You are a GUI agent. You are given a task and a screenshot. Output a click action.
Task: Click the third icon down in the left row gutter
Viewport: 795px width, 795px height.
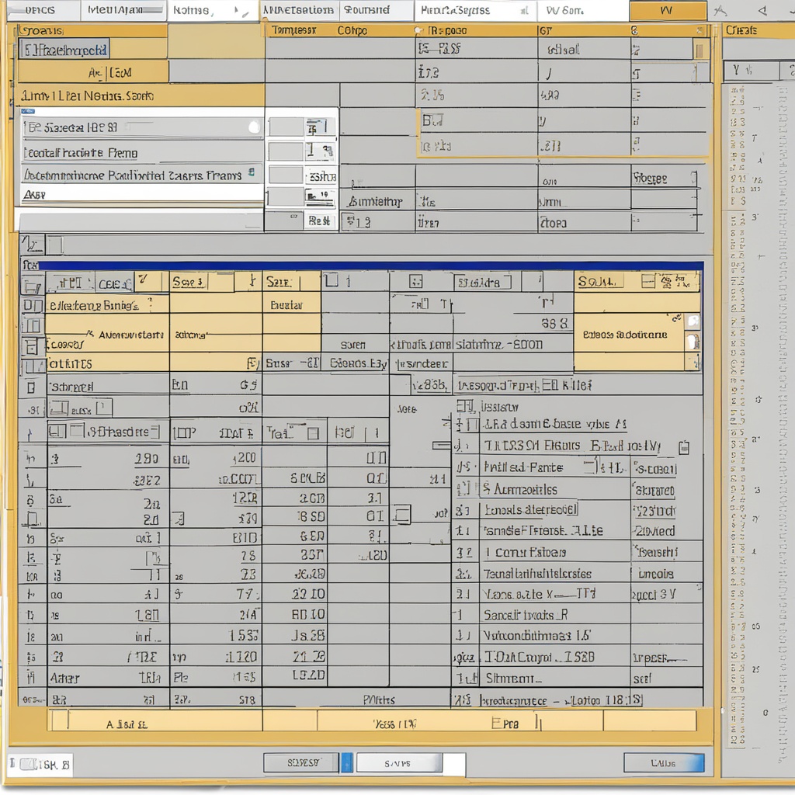32,326
